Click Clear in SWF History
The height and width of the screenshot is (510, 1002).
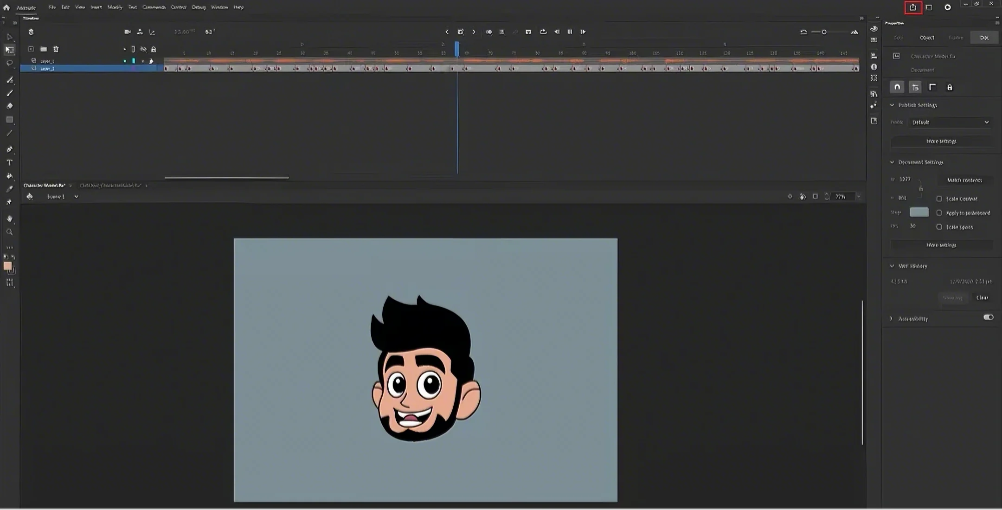coord(982,298)
